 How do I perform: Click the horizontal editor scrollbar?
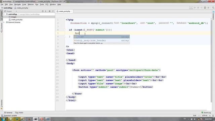tap(136, 110)
